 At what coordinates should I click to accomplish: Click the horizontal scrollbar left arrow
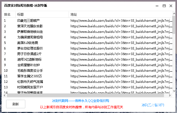pyautogui.click(x=5, y=95)
